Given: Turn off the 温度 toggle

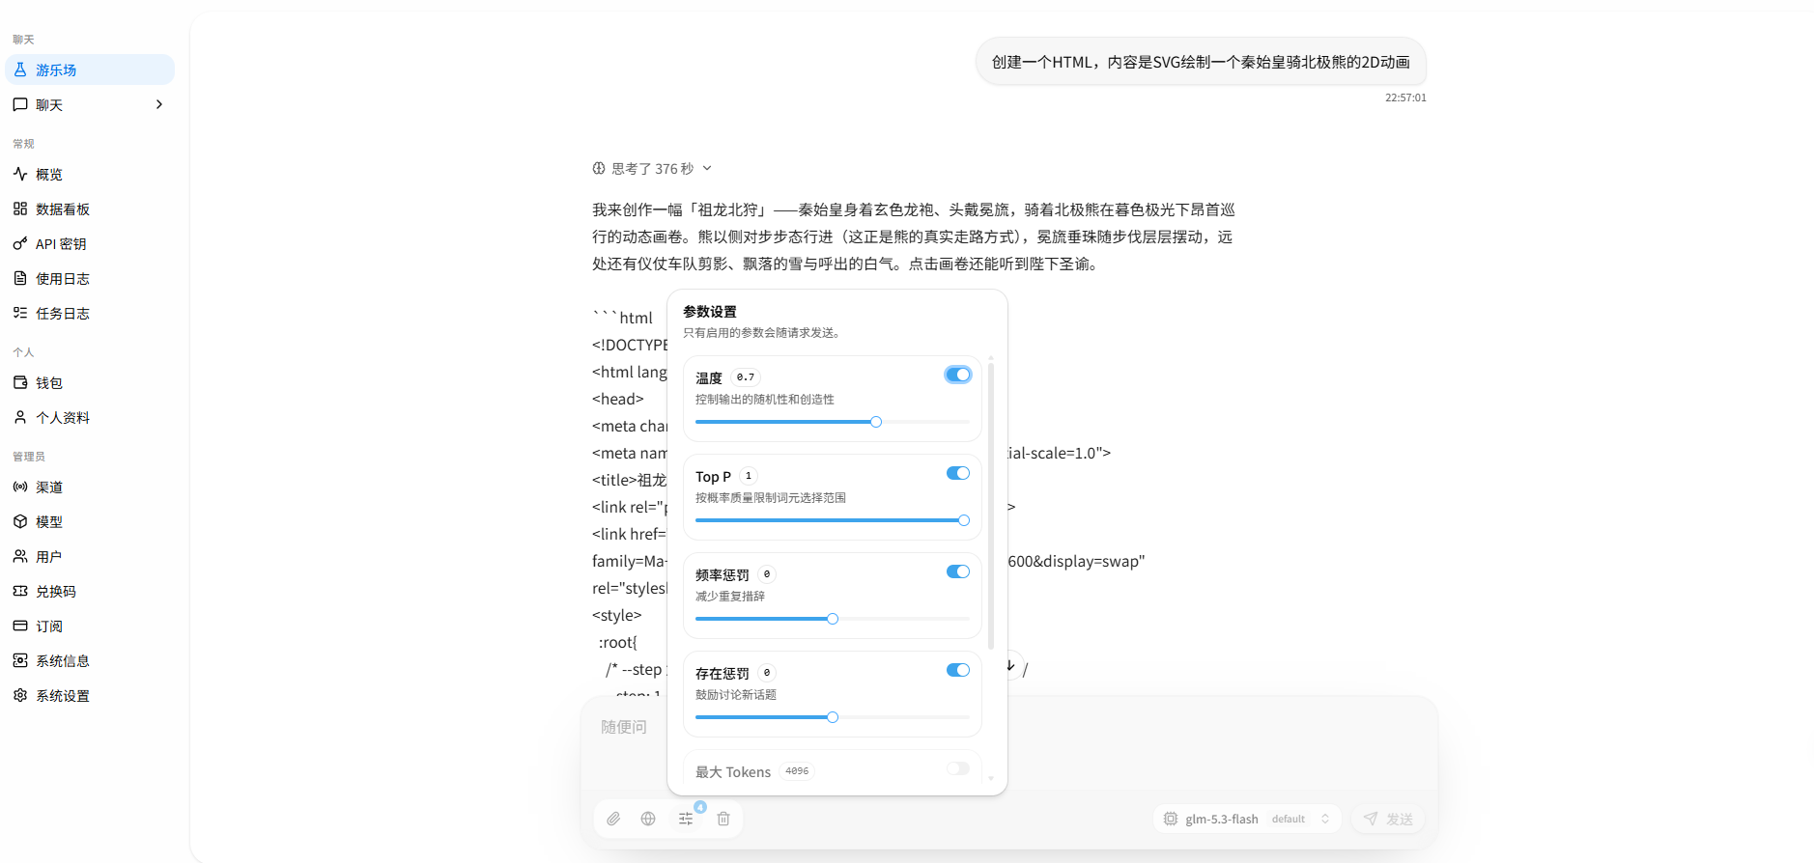Looking at the screenshot, I should click(958, 375).
